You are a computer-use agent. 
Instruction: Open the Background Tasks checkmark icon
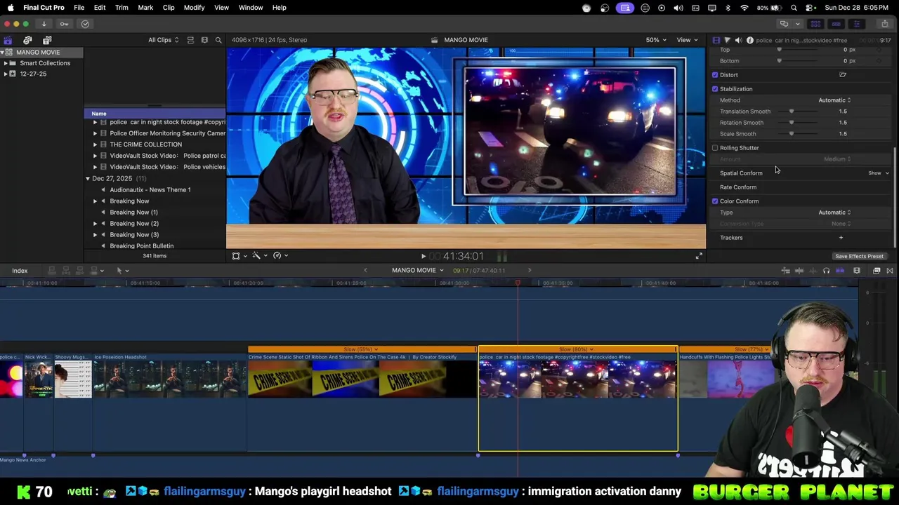[x=85, y=24]
